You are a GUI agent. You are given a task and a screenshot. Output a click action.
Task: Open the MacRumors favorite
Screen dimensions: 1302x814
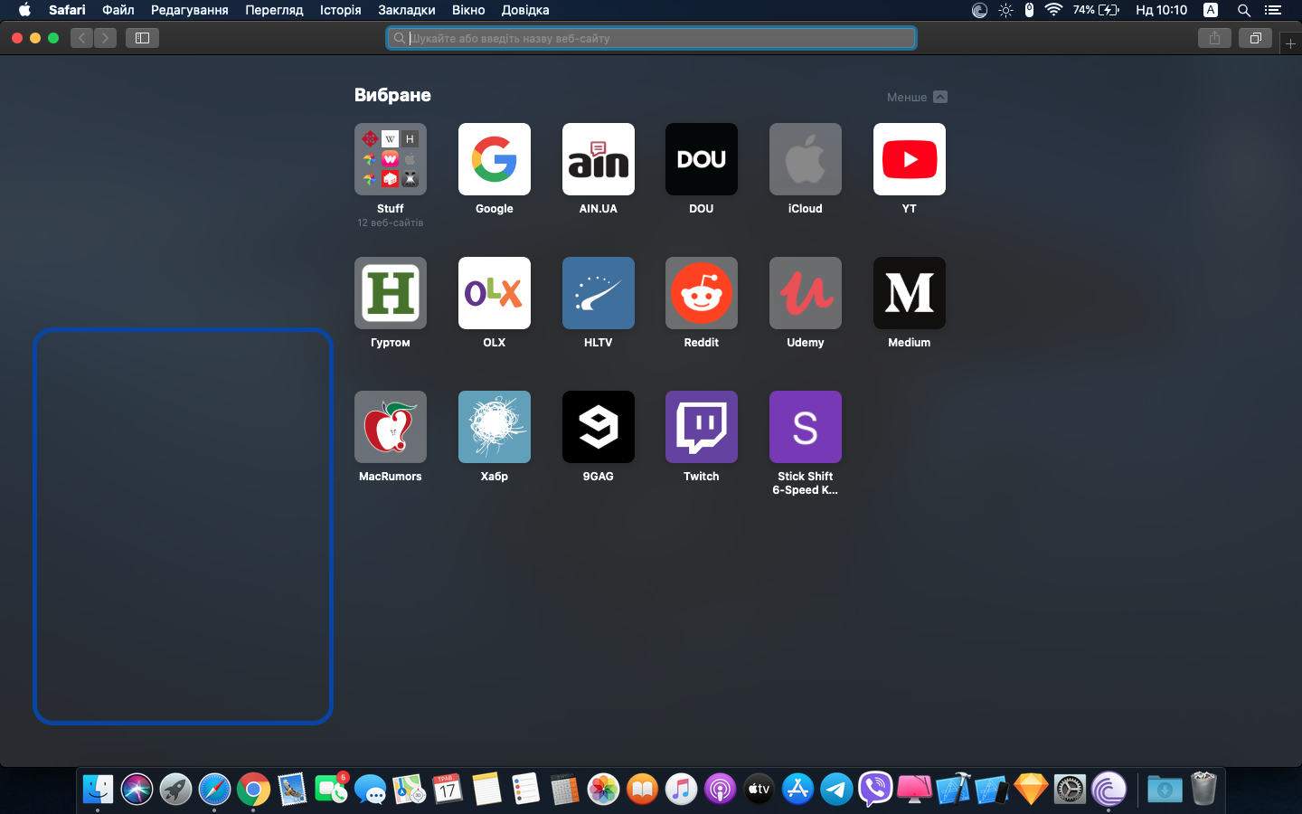tap(390, 427)
